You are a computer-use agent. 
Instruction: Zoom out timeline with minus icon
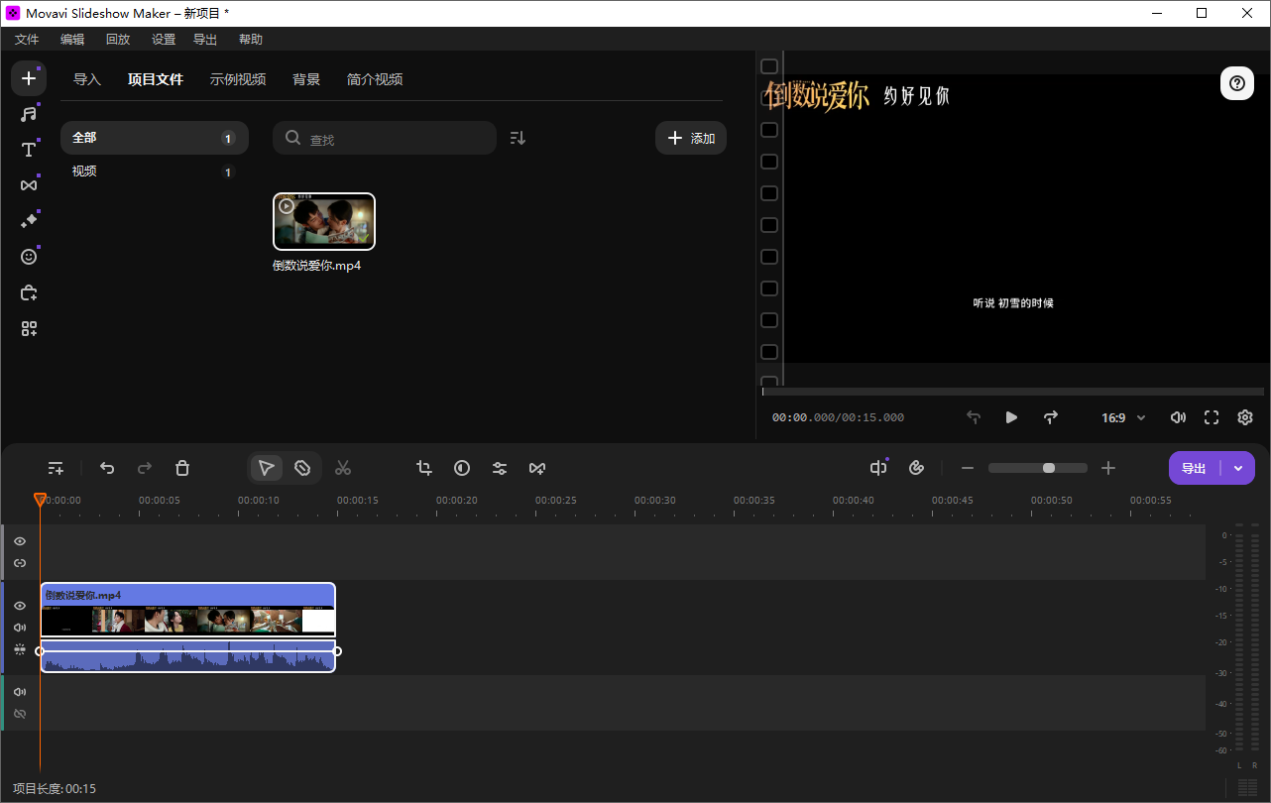click(968, 468)
